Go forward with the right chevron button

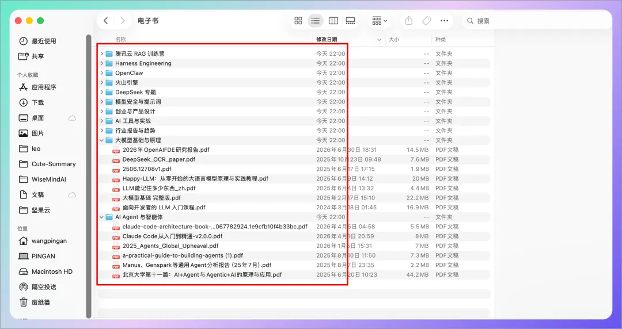pos(123,21)
